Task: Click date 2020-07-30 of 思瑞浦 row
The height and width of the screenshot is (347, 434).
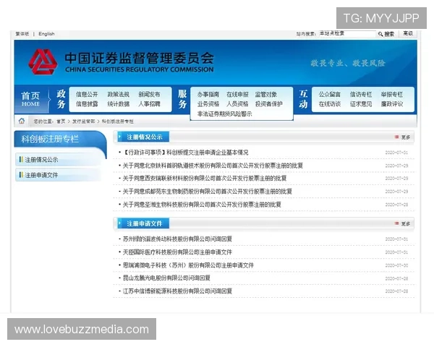Action: (x=396, y=265)
